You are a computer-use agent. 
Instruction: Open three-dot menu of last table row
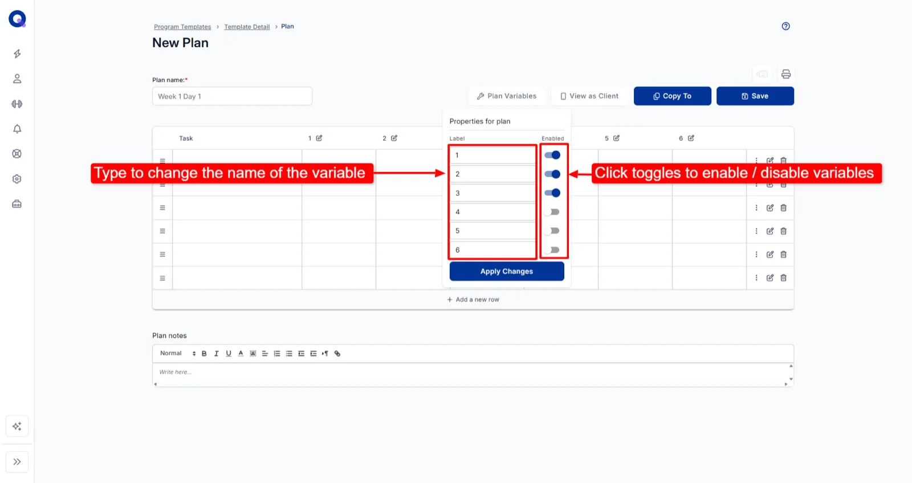756,278
